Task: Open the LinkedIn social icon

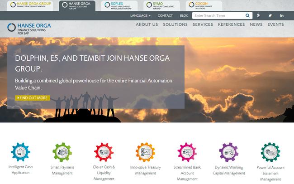Action: click(282, 15)
